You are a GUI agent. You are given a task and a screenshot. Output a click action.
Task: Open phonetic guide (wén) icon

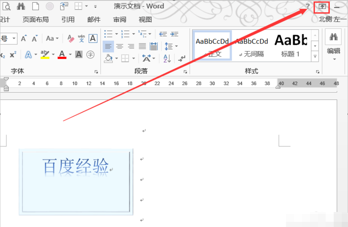(81, 38)
